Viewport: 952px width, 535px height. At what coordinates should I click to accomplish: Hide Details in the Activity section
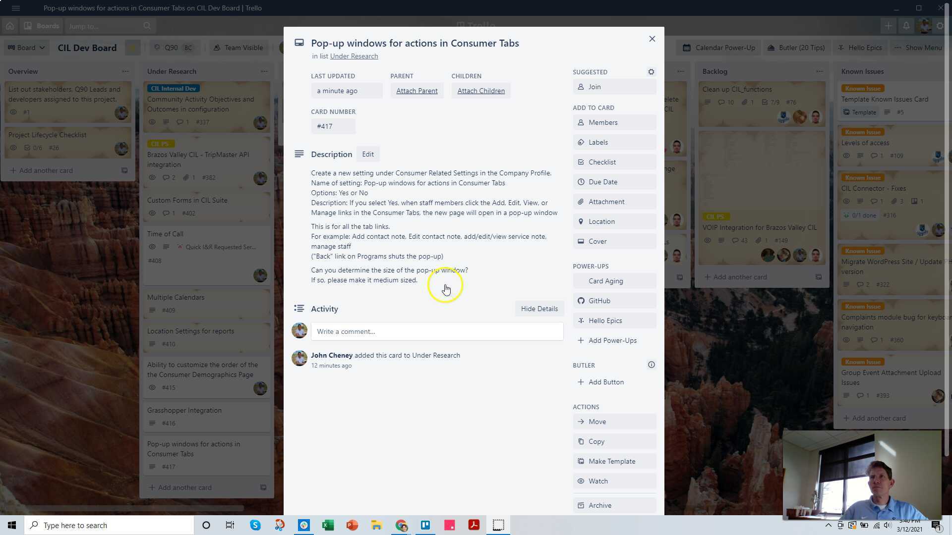tap(539, 309)
